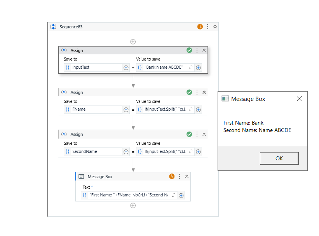Viewport: 319px width, 236px height.
Task: Close the Message Box dialog window
Action: (x=299, y=99)
